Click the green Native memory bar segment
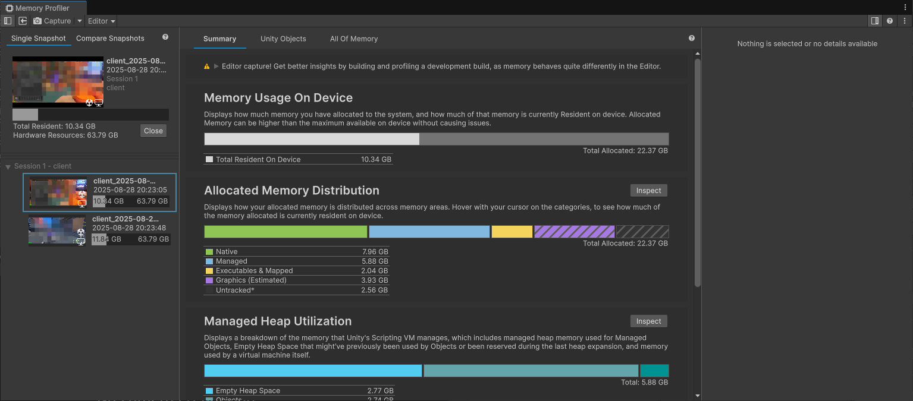This screenshot has width=913, height=401. pos(285,232)
